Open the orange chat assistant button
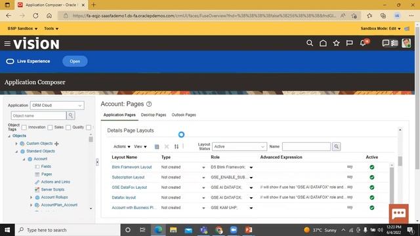 tap(398, 214)
